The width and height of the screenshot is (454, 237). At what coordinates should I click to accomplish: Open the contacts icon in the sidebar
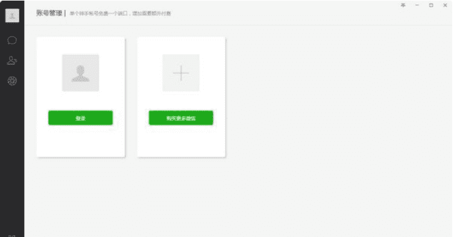(12, 60)
